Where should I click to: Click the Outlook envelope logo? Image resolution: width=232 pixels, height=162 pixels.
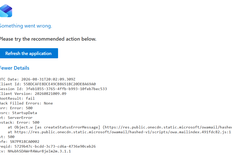pyautogui.click(x=6, y=11)
